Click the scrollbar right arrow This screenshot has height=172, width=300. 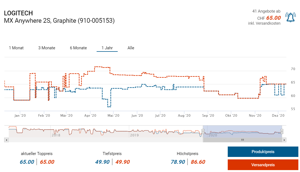click(284, 140)
